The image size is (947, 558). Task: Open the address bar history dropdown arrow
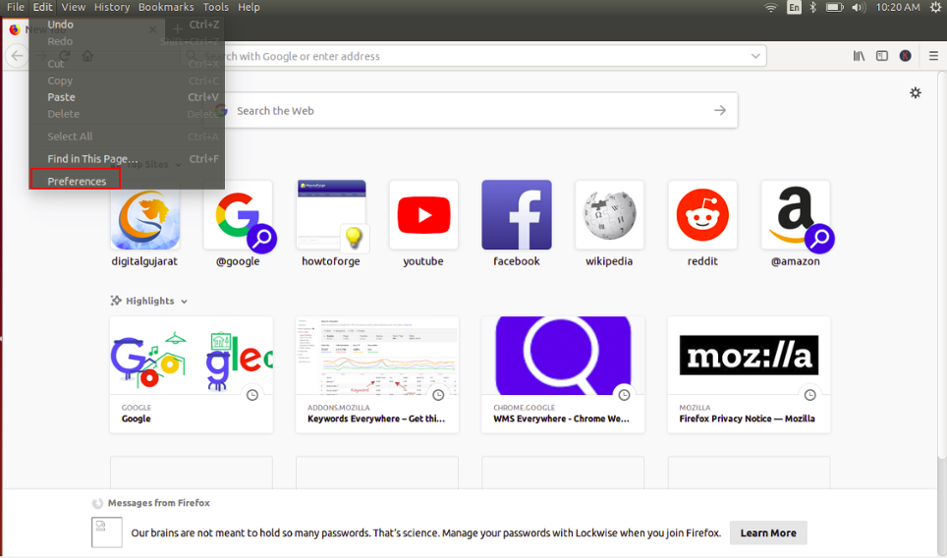[x=754, y=56]
